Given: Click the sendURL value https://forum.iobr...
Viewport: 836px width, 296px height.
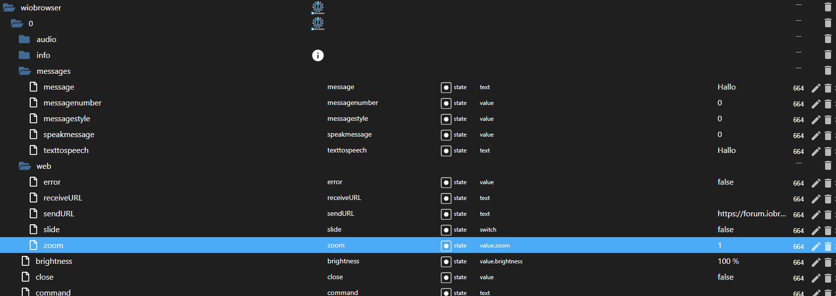Looking at the screenshot, I should pos(752,214).
